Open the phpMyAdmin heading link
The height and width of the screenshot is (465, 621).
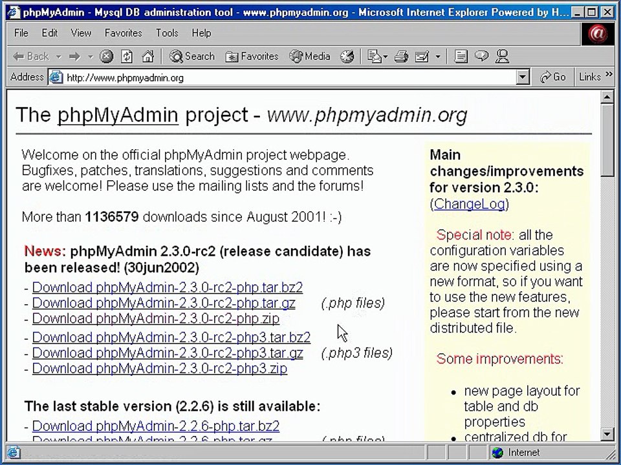click(118, 115)
